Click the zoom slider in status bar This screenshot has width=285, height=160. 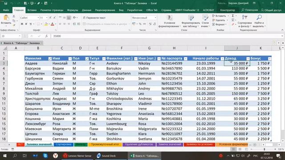pos(265,149)
